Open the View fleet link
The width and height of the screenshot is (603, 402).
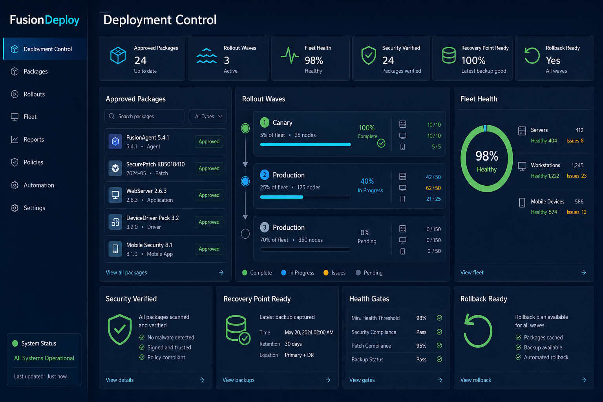point(472,272)
